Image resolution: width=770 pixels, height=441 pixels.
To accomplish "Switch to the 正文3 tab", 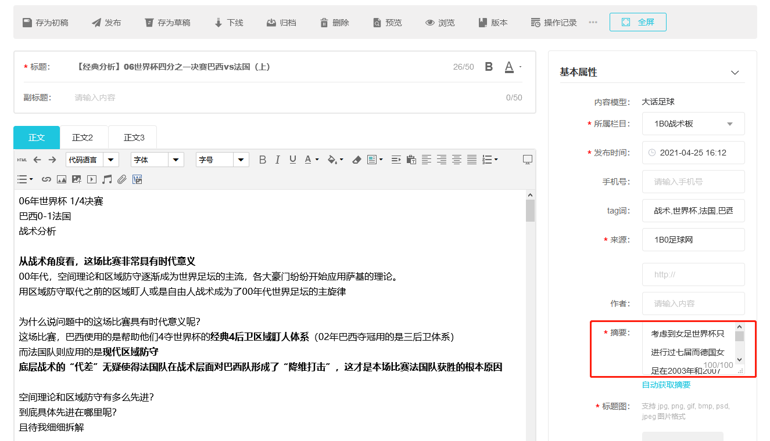I will tap(134, 138).
